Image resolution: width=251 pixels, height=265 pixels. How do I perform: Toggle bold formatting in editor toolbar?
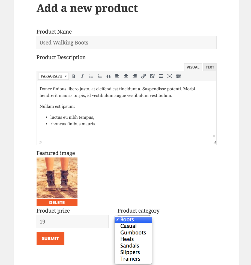click(74, 76)
